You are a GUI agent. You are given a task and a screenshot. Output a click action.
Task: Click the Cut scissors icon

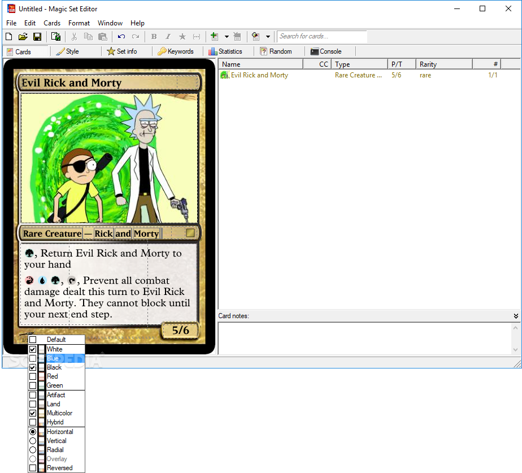coord(74,37)
